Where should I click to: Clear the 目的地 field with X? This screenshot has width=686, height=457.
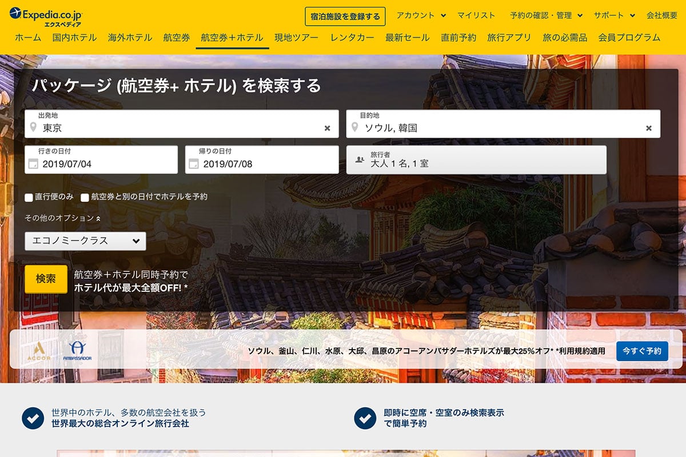click(x=649, y=128)
